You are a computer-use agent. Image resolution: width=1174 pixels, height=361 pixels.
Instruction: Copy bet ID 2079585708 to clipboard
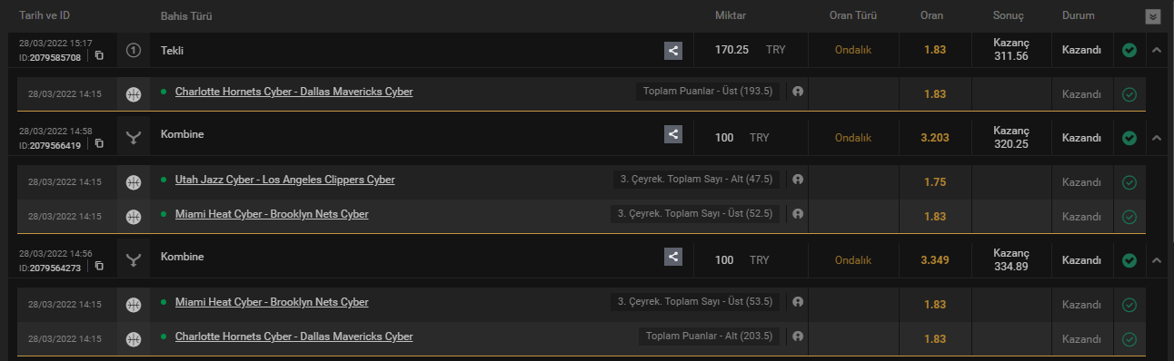pyautogui.click(x=99, y=56)
